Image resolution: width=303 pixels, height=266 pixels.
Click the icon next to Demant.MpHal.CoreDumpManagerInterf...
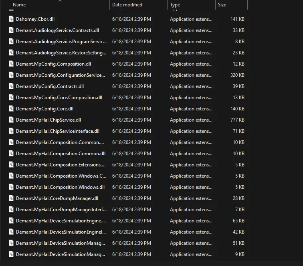11,209
